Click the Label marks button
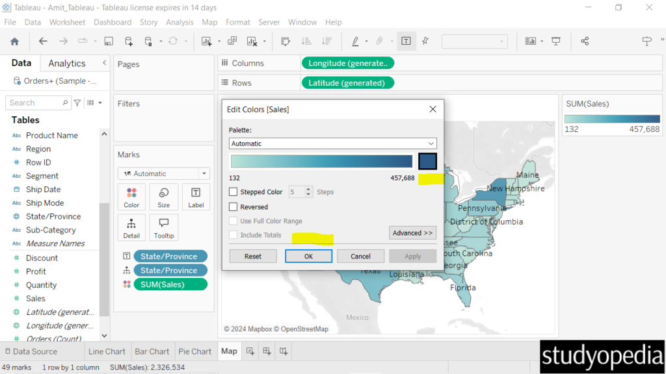The height and width of the screenshot is (374, 666). coord(196,197)
